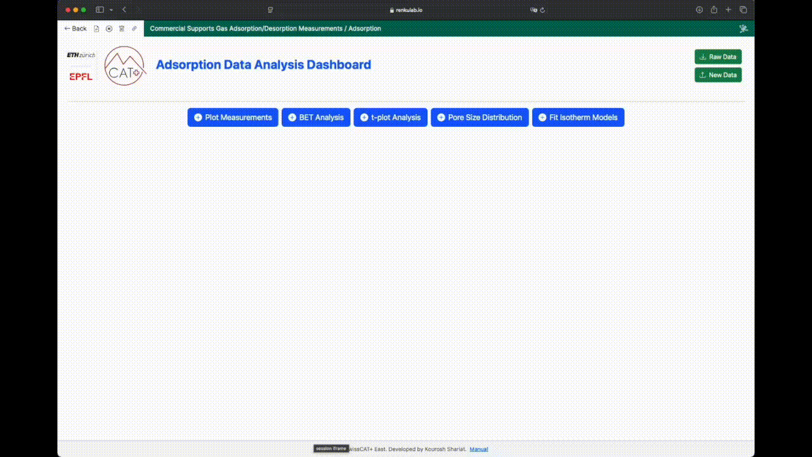Click the tab group icon in Safari toolbar
The width and height of the screenshot is (812, 457).
(270, 10)
